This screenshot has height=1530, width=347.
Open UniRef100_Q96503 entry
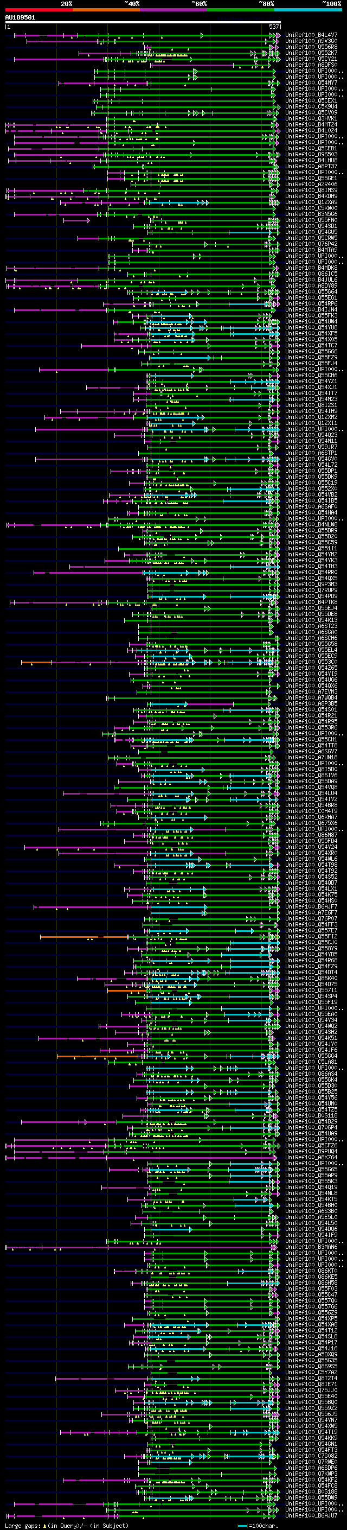tap(311, 155)
